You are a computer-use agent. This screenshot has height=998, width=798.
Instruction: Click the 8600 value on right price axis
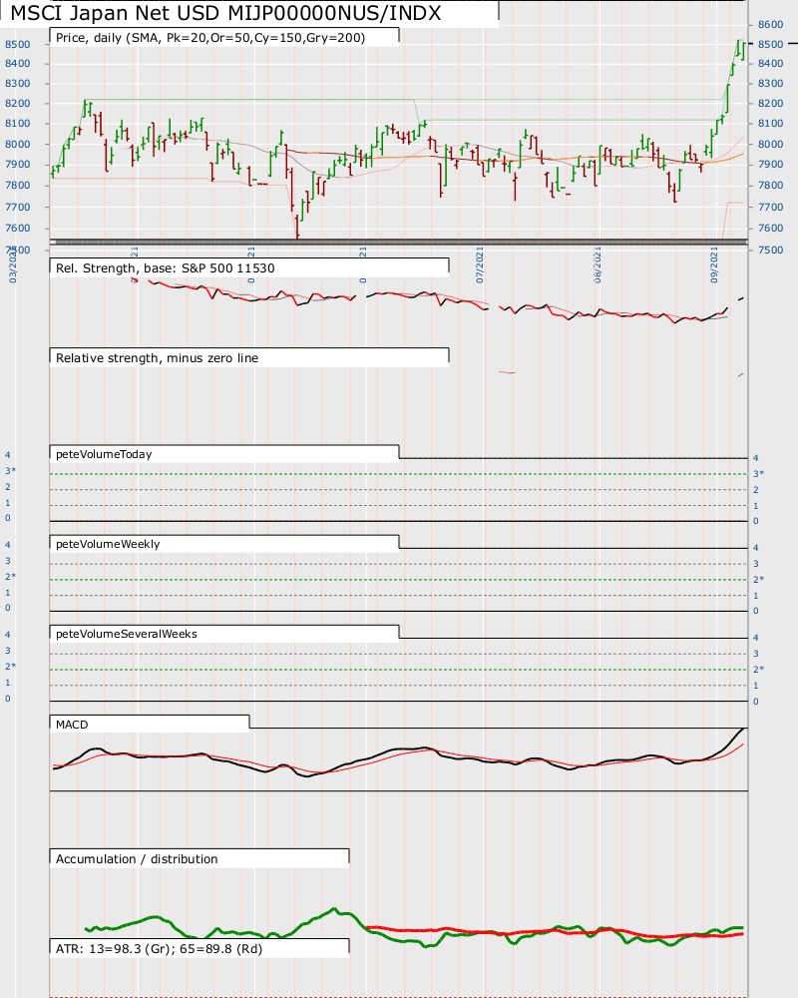(x=770, y=24)
